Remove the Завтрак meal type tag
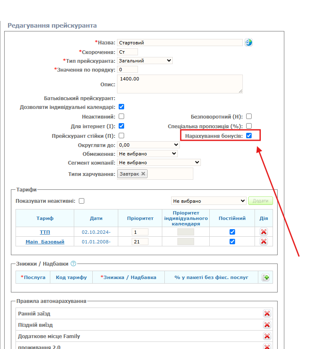312x349 pixels. (143, 174)
